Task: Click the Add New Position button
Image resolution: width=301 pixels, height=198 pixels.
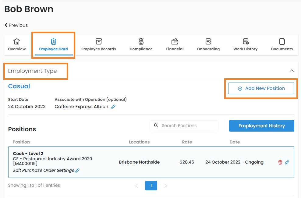Action: (x=261, y=88)
